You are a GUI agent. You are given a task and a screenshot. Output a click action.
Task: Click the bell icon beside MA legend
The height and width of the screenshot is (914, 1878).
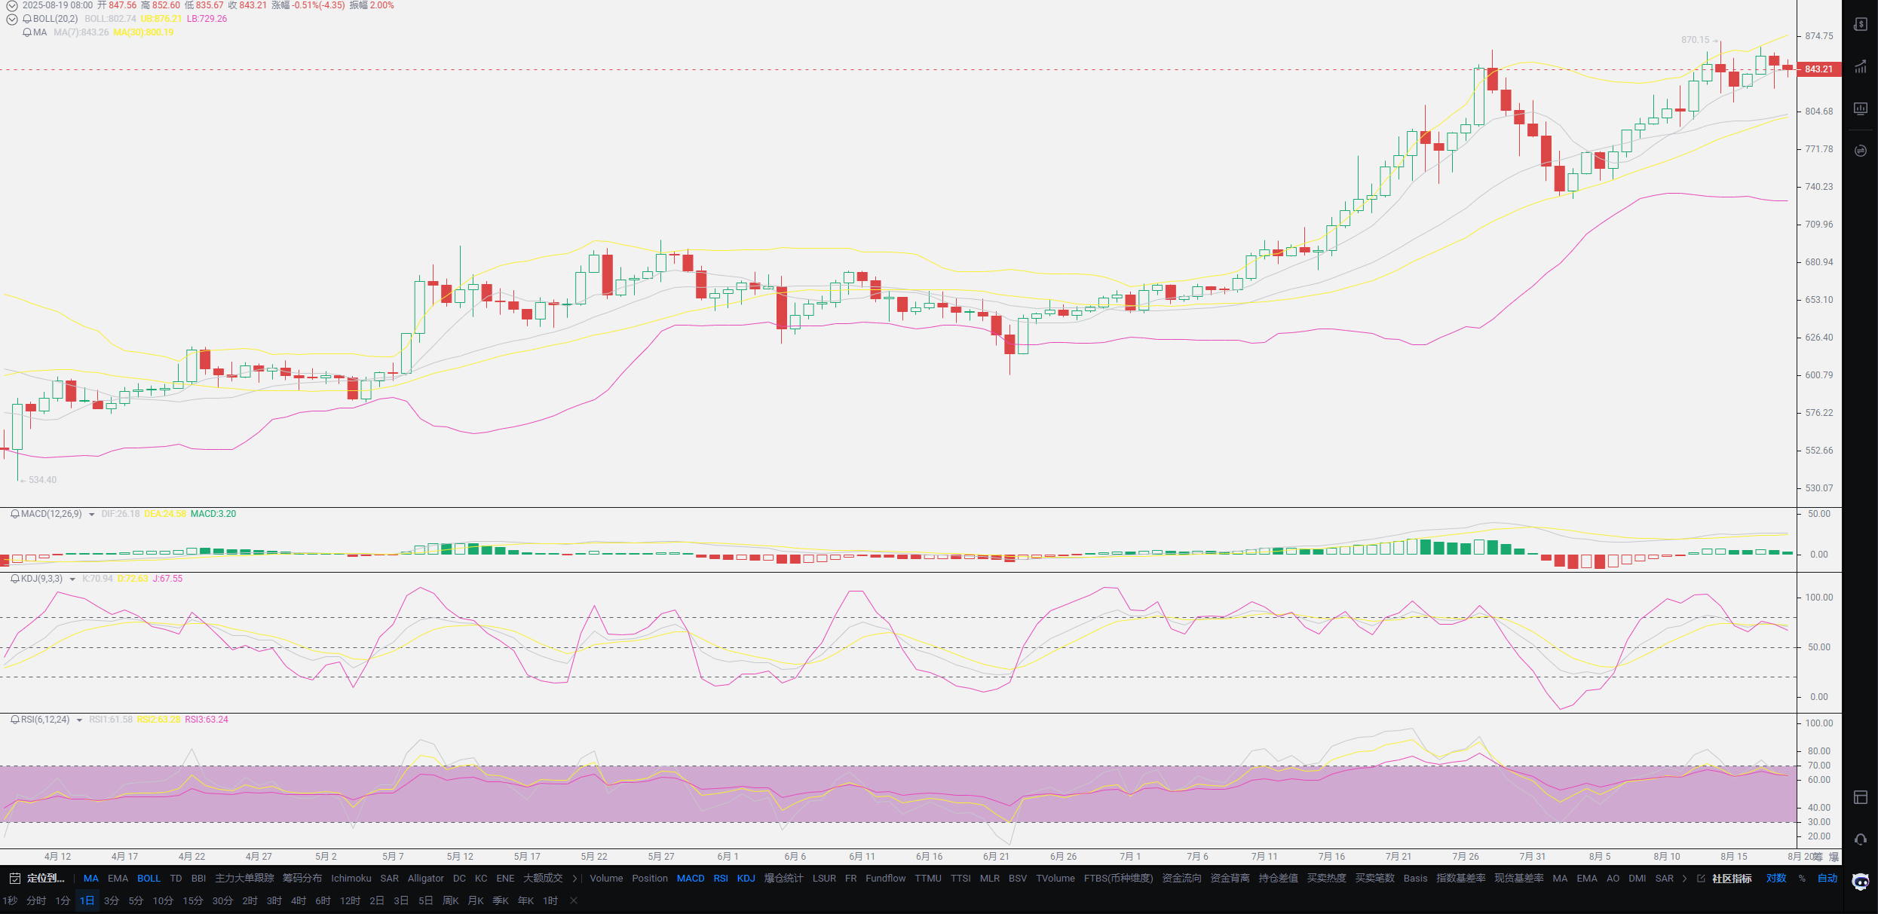coord(27,32)
